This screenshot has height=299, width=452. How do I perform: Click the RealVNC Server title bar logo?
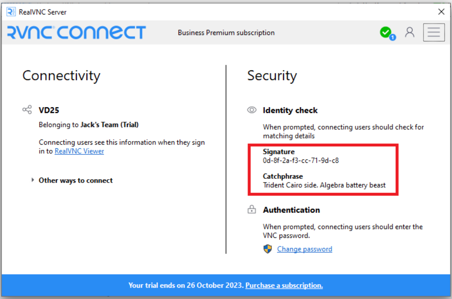(x=11, y=12)
